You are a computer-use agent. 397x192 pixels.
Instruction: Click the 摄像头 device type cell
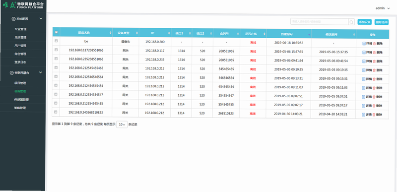pyautogui.click(x=126, y=42)
